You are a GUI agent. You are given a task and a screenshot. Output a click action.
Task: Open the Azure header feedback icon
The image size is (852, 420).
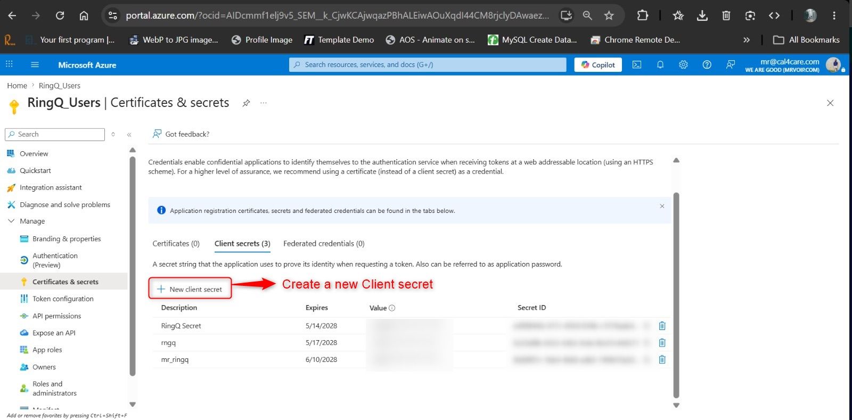pos(731,64)
